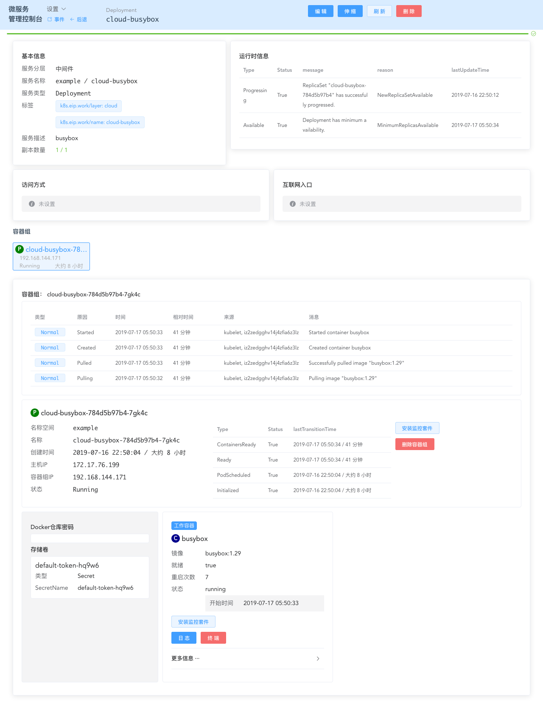Click the k8s.eip.work/layer: cloud tag

89,106
